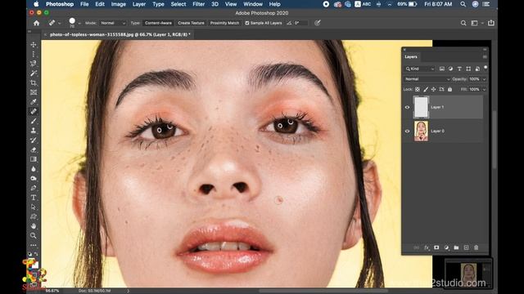Open the layer blend mode dropdown
Image resolution: width=524 pixels, height=294 pixels.
[x=427, y=79]
